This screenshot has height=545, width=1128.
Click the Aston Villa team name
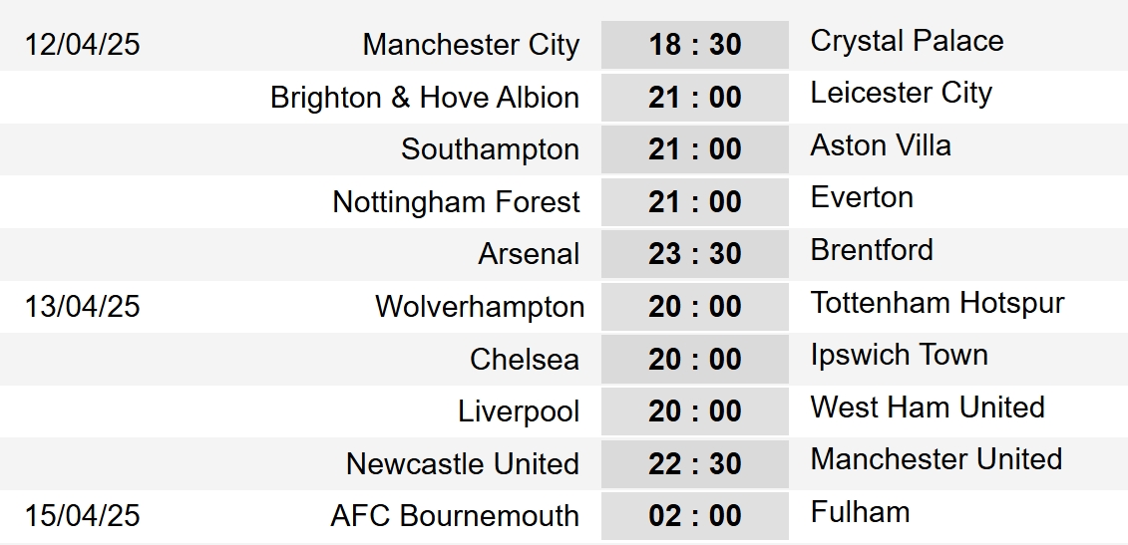(881, 145)
